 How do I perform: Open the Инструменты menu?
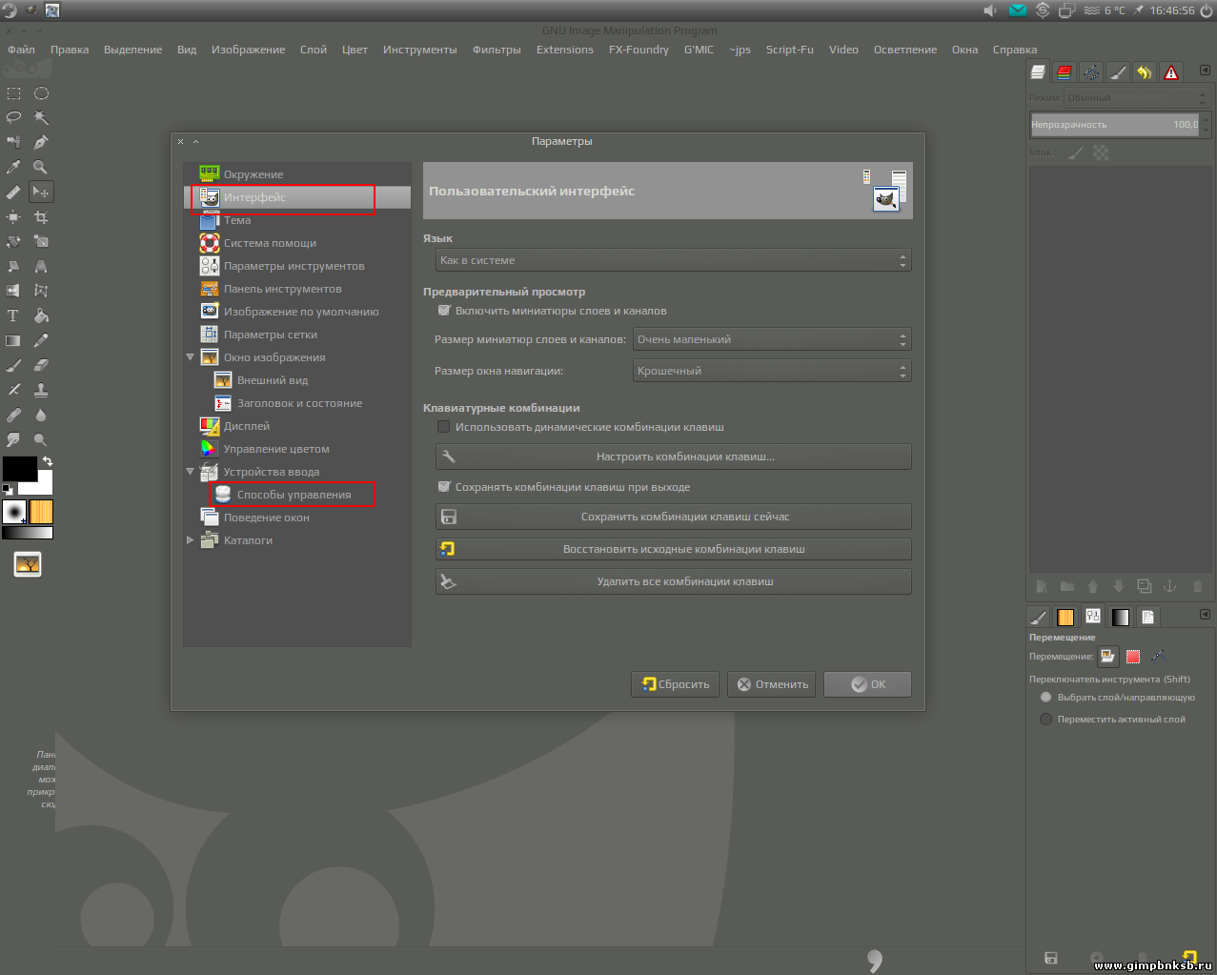point(419,50)
